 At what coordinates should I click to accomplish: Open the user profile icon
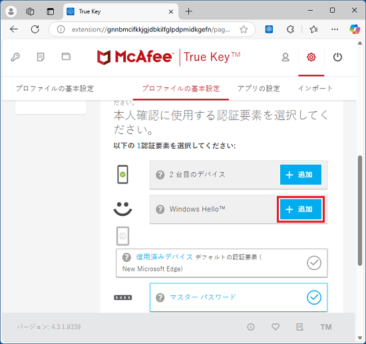[285, 57]
